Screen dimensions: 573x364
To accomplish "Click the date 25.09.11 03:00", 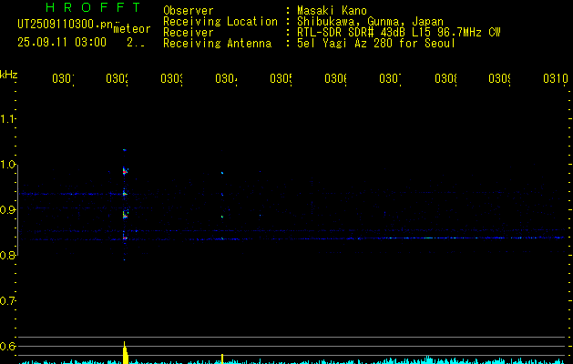I will pos(62,43).
